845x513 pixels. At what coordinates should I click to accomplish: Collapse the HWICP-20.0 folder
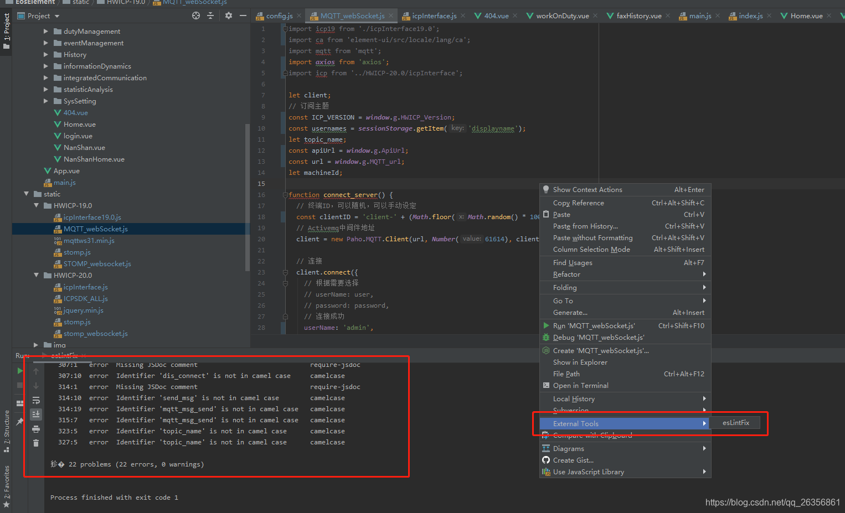[36, 275]
